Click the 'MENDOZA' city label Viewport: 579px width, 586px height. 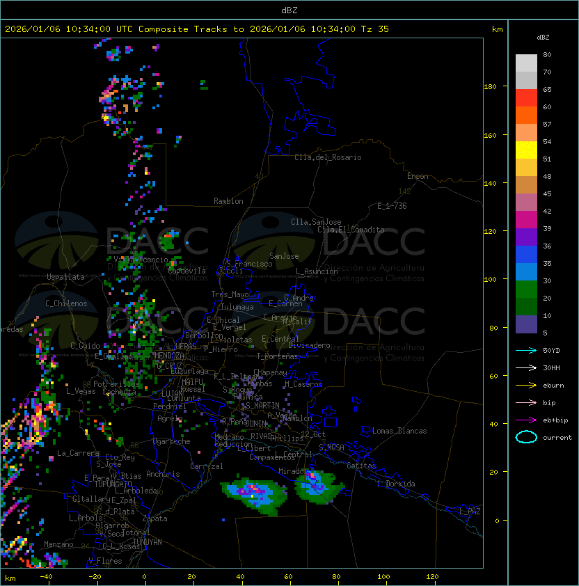pyautogui.click(x=169, y=356)
